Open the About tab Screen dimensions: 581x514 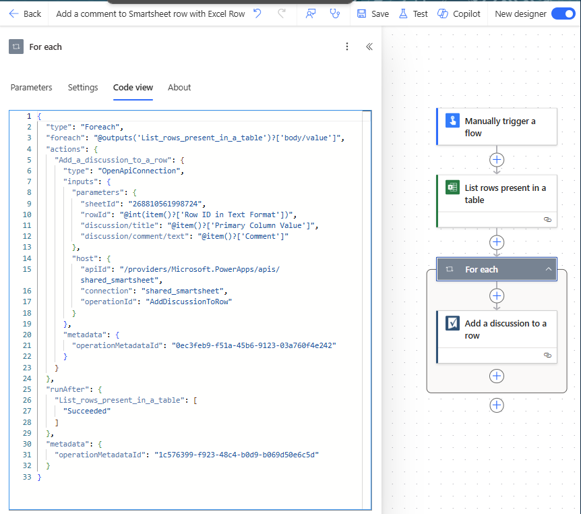(x=179, y=88)
